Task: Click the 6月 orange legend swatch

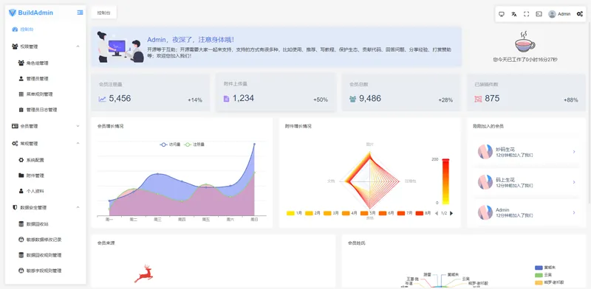Action: 383,213
